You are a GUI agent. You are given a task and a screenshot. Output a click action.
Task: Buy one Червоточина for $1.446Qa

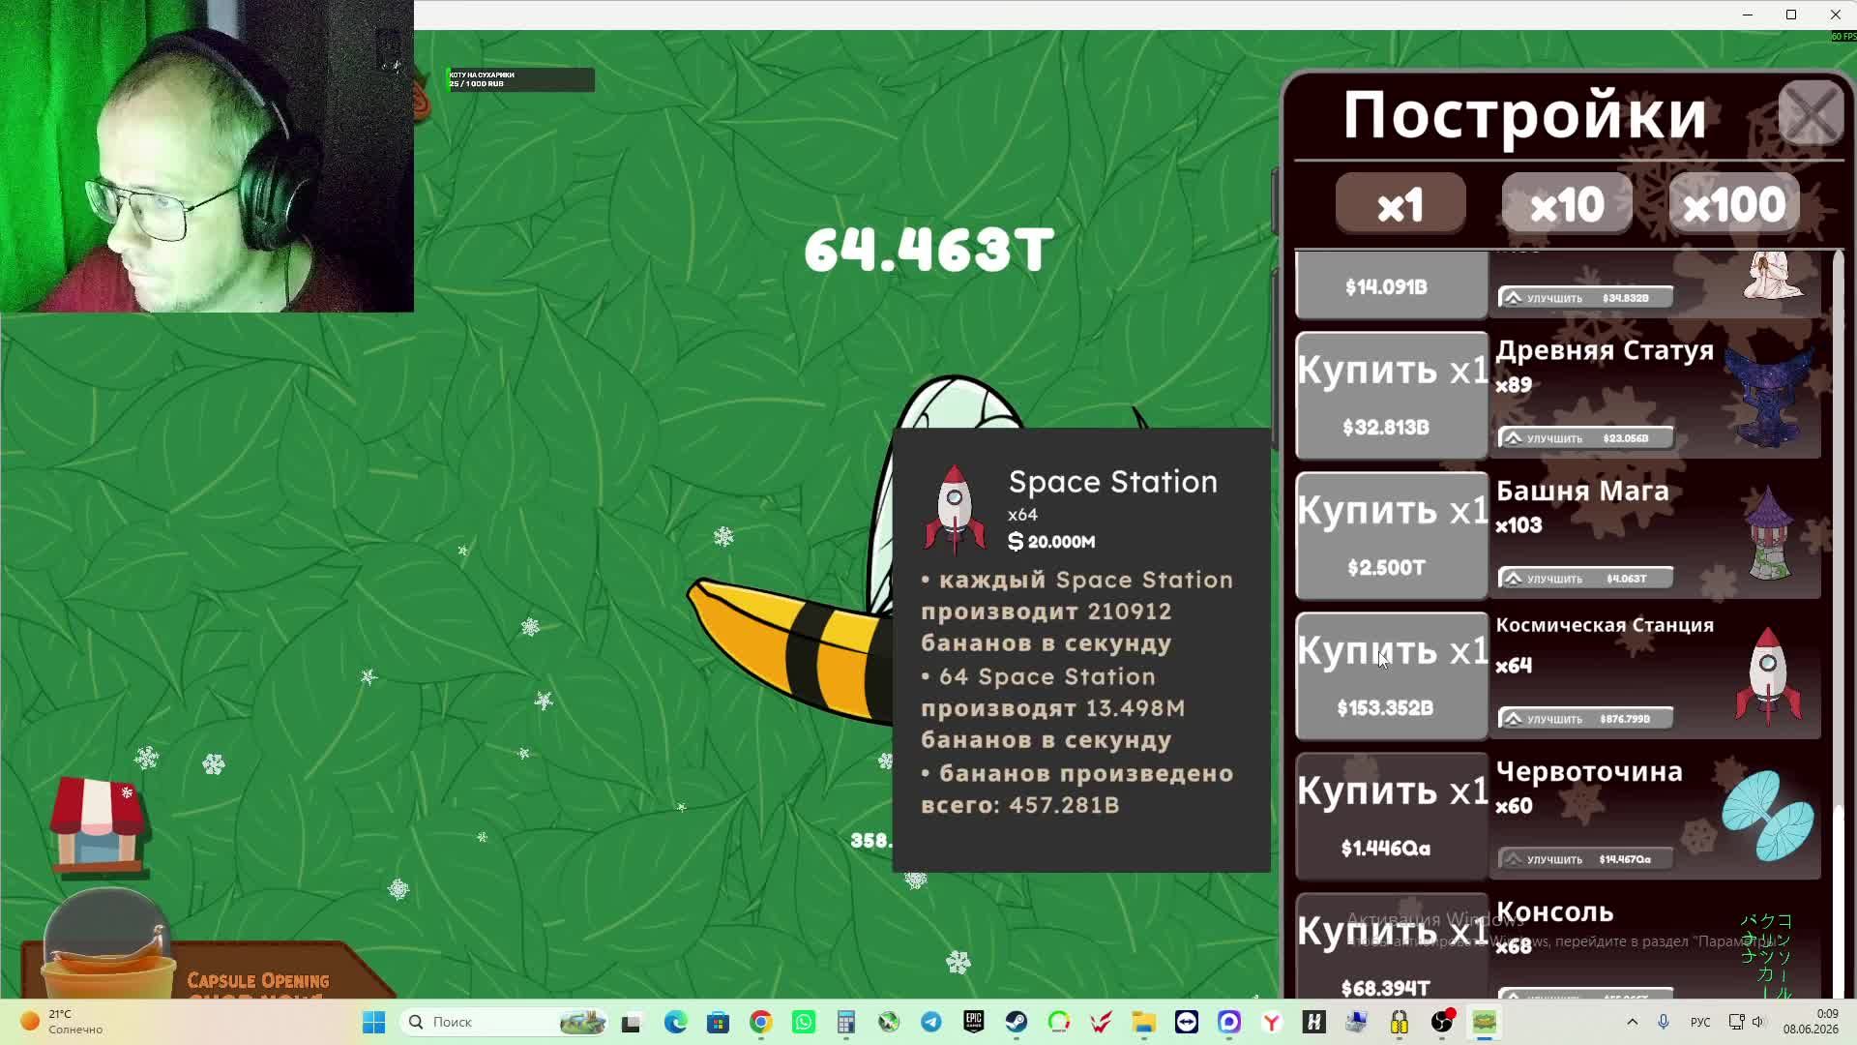point(1392,816)
